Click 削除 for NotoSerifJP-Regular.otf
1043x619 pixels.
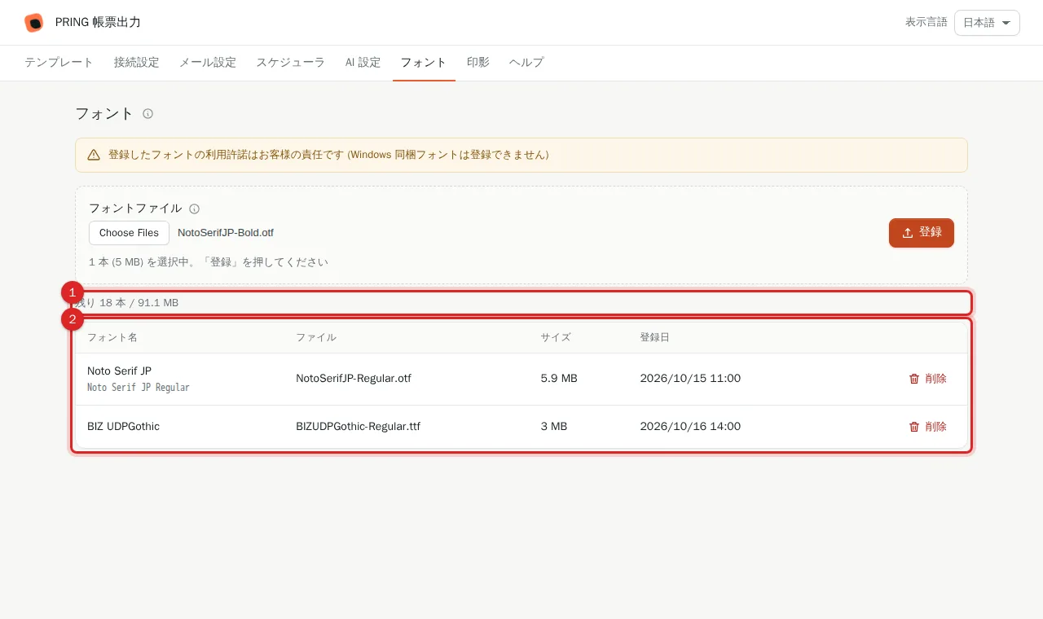tap(928, 379)
